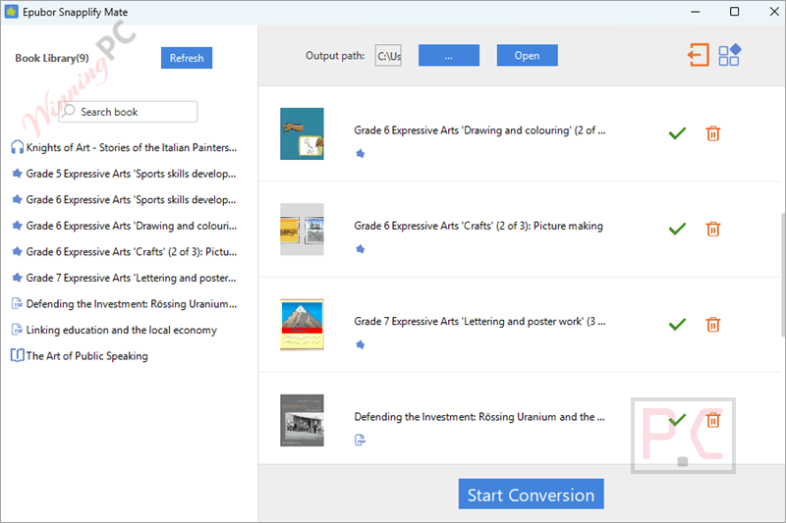This screenshot has width=786, height=523.
Task: Delete Defending the Investment from queue
Action: (713, 420)
